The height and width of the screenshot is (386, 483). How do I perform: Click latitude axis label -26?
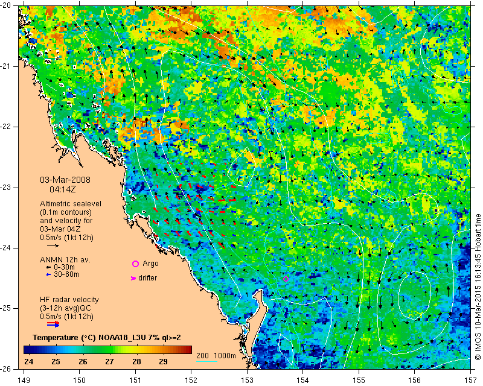pos(6,369)
